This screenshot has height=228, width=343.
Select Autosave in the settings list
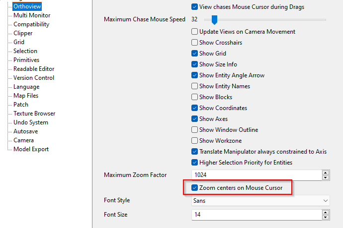pyautogui.click(x=26, y=131)
